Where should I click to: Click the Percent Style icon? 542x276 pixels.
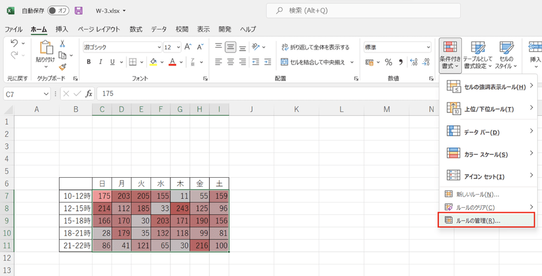(x=388, y=62)
